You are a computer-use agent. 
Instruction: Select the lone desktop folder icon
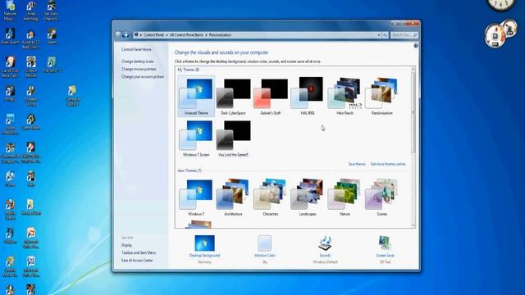coord(72,96)
